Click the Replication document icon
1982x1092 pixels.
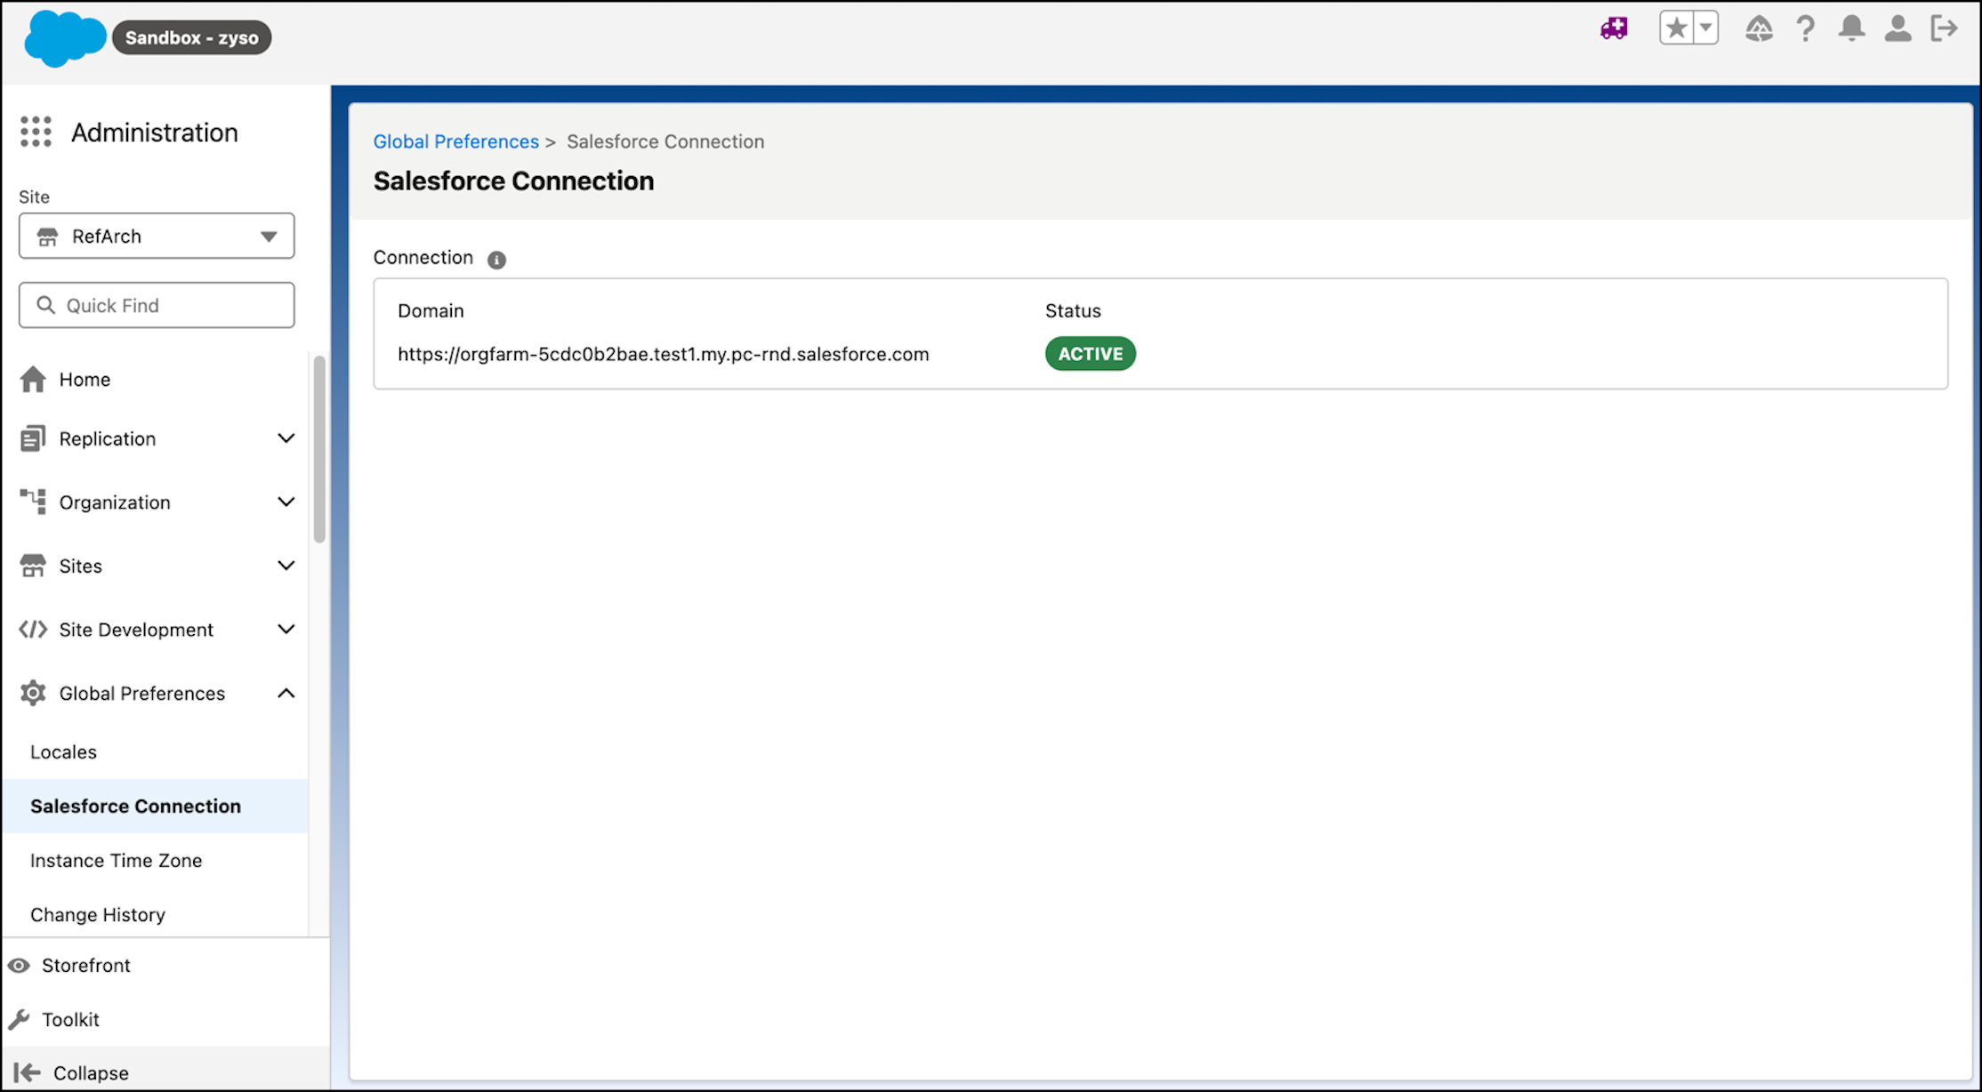click(33, 438)
